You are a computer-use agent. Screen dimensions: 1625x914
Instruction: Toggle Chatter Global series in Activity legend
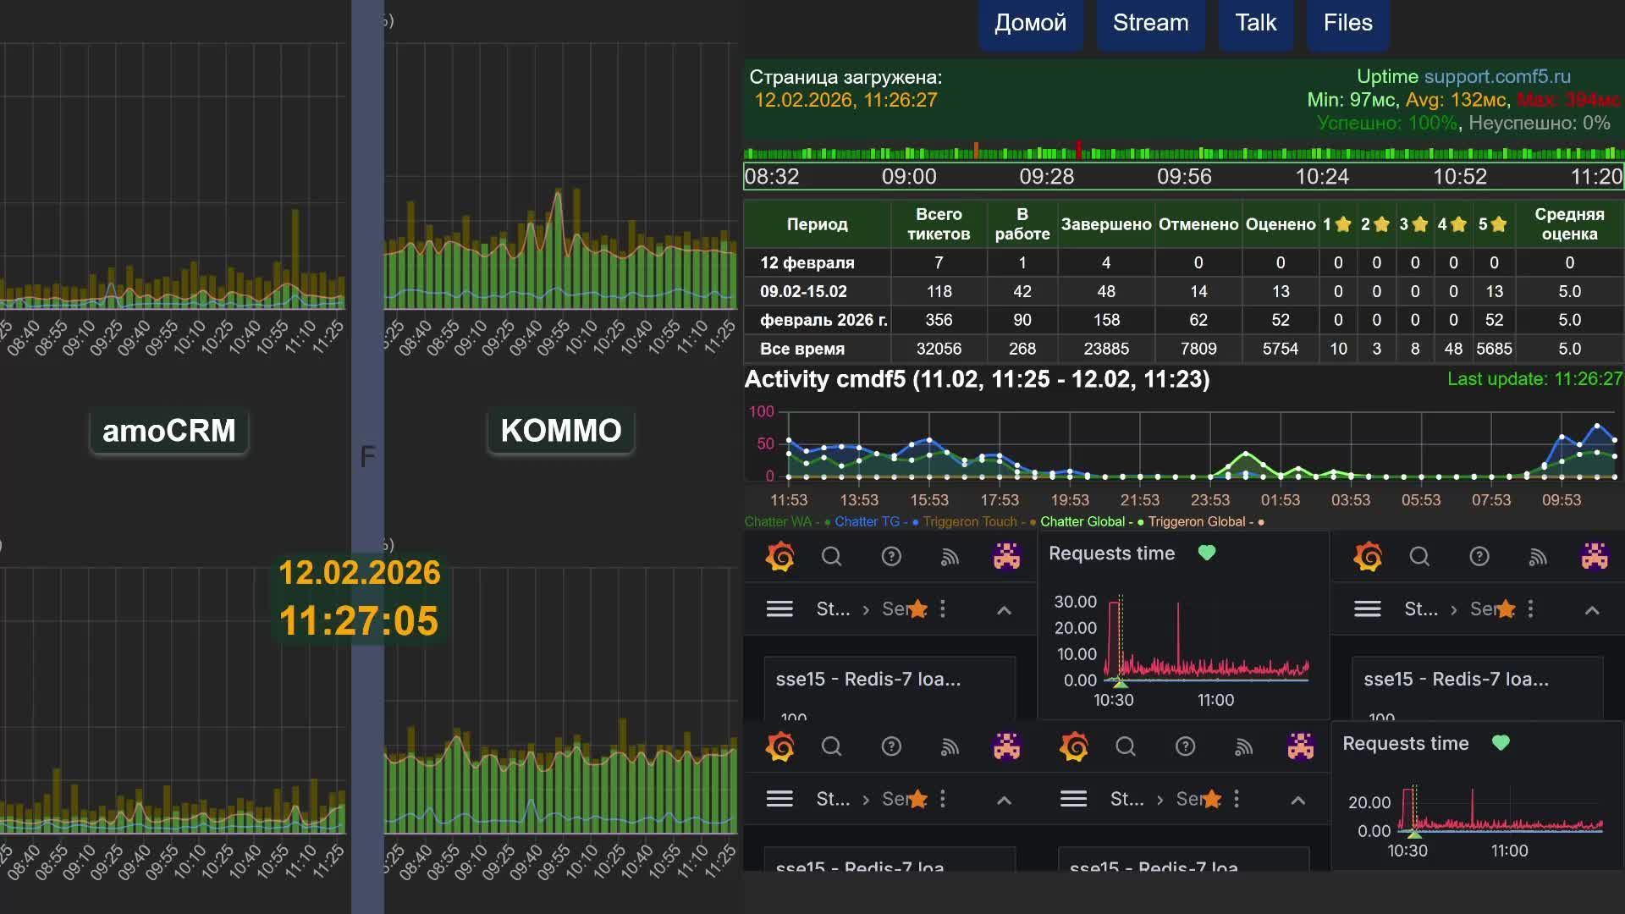(x=1082, y=522)
